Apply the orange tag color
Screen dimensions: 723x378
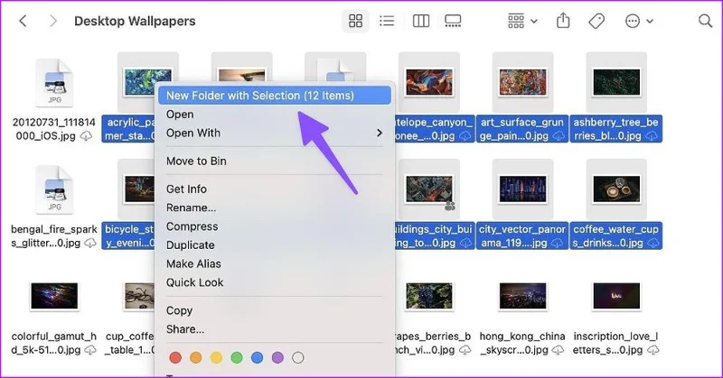click(196, 357)
